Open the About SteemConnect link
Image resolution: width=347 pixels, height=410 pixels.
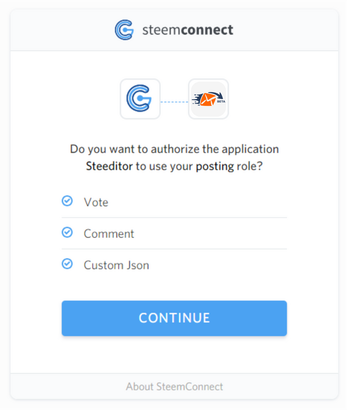(x=175, y=387)
